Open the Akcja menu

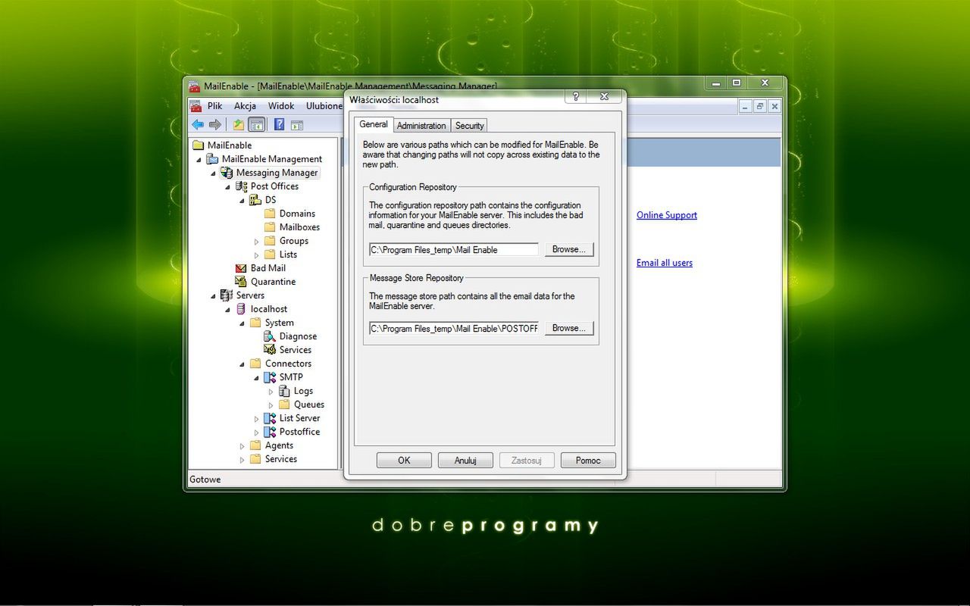tap(245, 106)
